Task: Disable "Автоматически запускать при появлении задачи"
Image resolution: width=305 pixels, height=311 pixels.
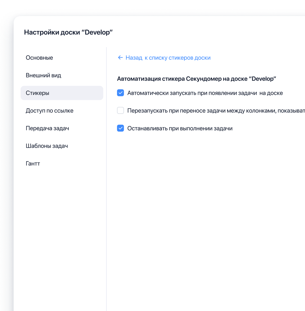Action: [x=120, y=93]
